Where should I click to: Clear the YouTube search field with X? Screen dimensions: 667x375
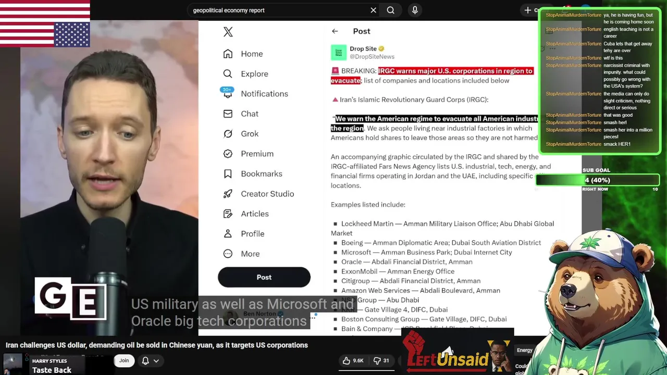click(x=373, y=10)
